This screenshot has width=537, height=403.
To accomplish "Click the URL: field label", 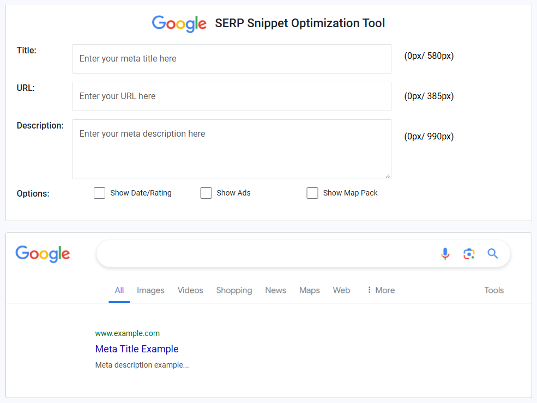I will click(26, 88).
